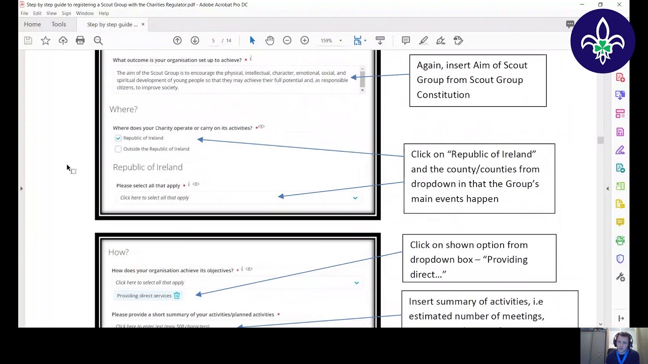The height and width of the screenshot is (364, 648).
Task: Open the teal send-document tool in right pane
Action: tap(620, 168)
